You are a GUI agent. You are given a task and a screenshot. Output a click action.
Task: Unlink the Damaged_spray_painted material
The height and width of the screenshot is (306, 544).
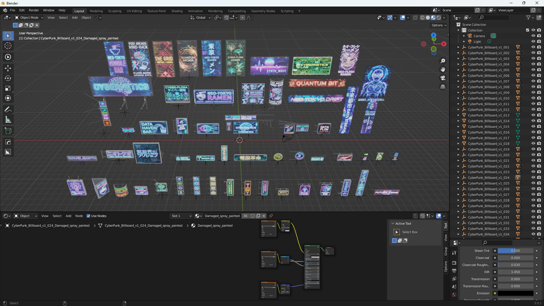point(264,216)
